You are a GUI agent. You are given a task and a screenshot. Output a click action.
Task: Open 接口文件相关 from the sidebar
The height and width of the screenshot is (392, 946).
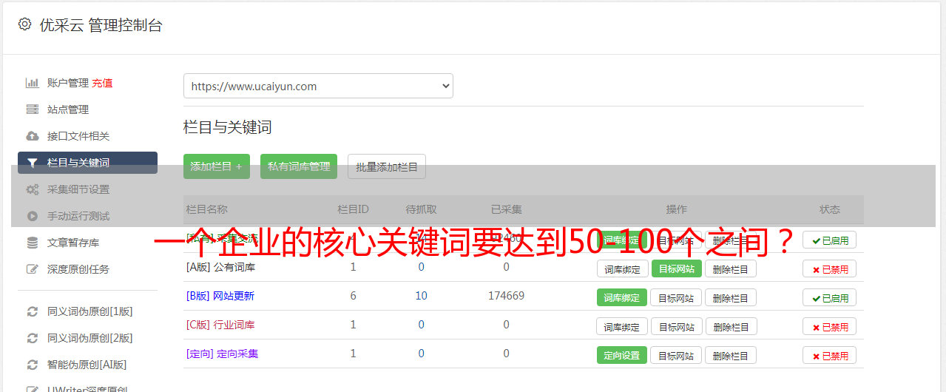pyautogui.click(x=78, y=136)
